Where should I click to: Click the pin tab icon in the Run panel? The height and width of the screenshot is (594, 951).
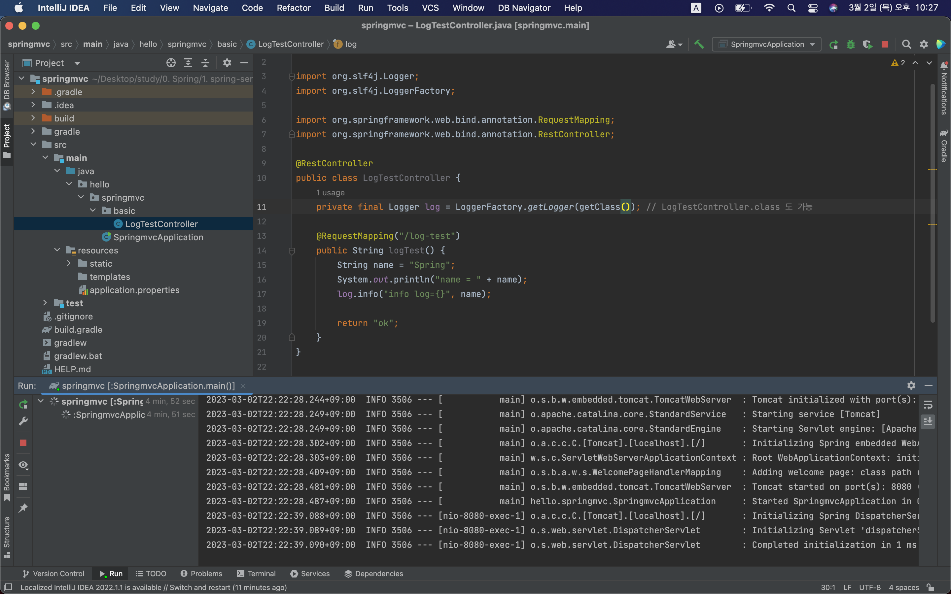(23, 508)
